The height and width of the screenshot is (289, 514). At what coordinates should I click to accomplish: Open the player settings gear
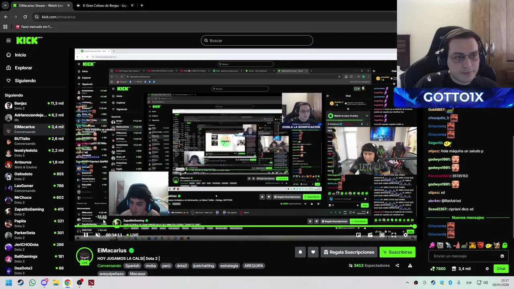coord(405,235)
